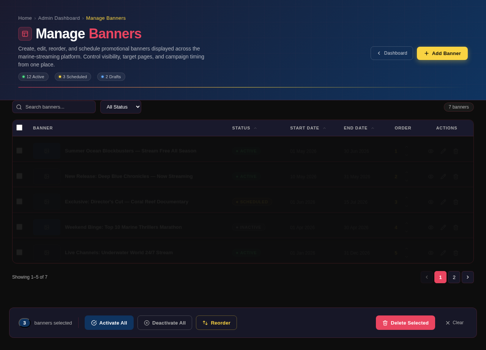This screenshot has width=486, height=350.
Task: Move Live Channels banner up in order
Action: pyautogui.click(x=406, y=249)
